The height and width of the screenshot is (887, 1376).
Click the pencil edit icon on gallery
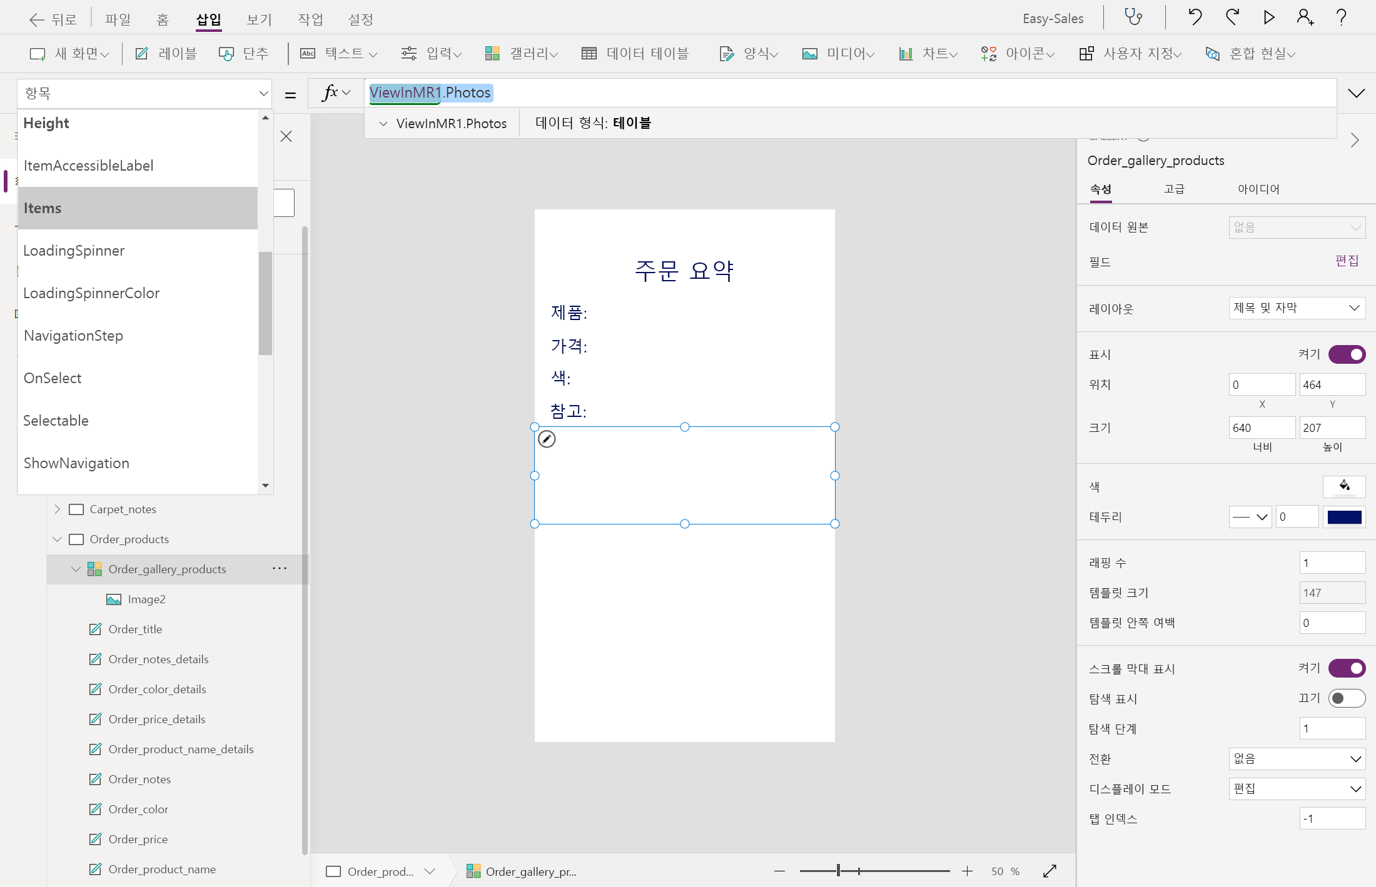click(x=547, y=439)
